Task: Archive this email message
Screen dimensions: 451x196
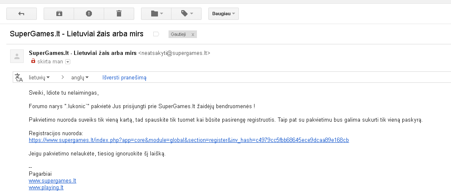Action: tap(59, 14)
